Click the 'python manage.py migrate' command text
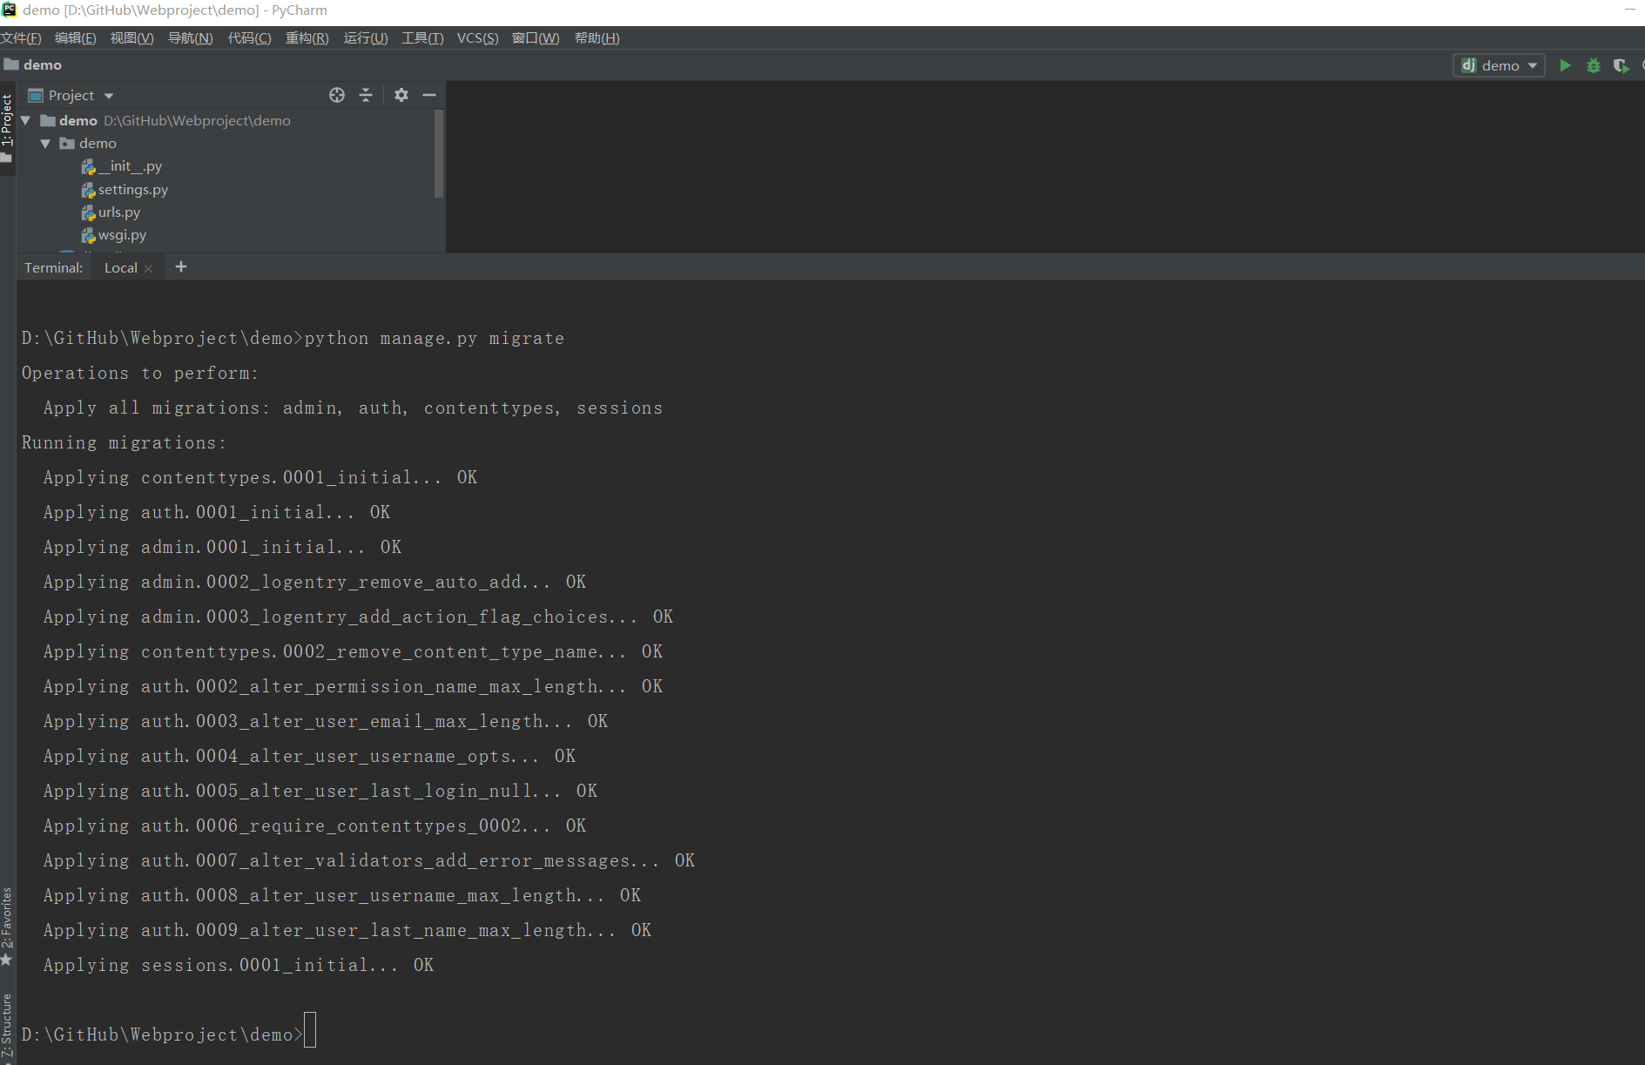This screenshot has width=1645, height=1065. 434,338
